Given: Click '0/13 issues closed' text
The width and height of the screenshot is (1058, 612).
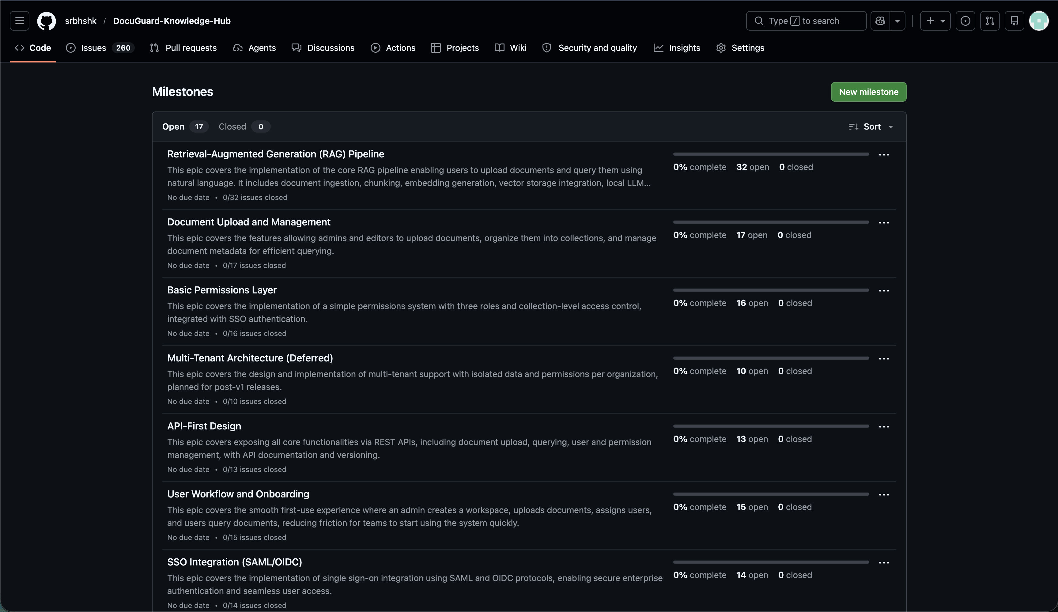Looking at the screenshot, I should click(x=255, y=469).
